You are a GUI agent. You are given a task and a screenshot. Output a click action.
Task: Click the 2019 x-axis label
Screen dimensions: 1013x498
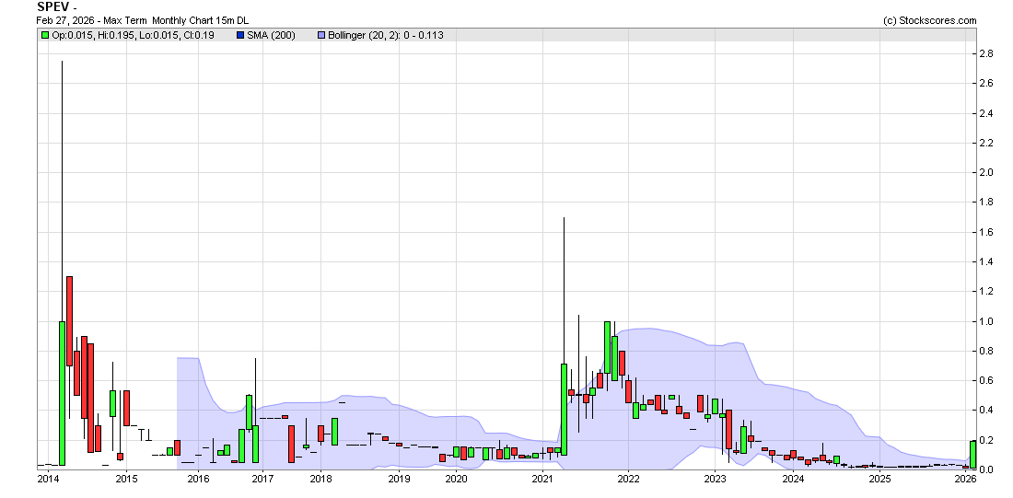tap(400, 479)
